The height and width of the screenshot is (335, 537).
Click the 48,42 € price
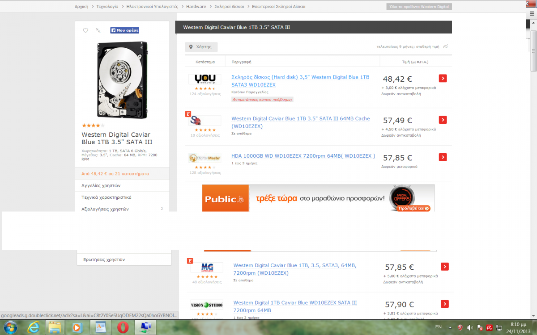click(x=397, y=79)
